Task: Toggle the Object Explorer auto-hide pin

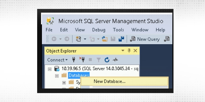Action: (x=129, y=50)
